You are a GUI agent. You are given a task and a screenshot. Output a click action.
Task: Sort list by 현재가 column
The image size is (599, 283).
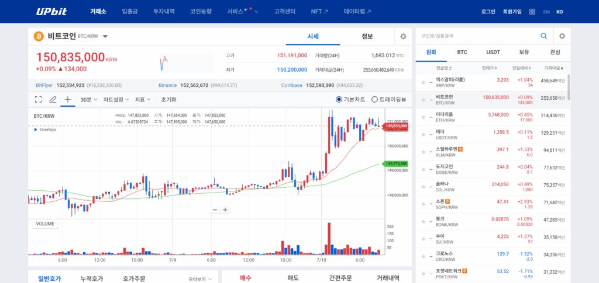[x=490, y=68]
